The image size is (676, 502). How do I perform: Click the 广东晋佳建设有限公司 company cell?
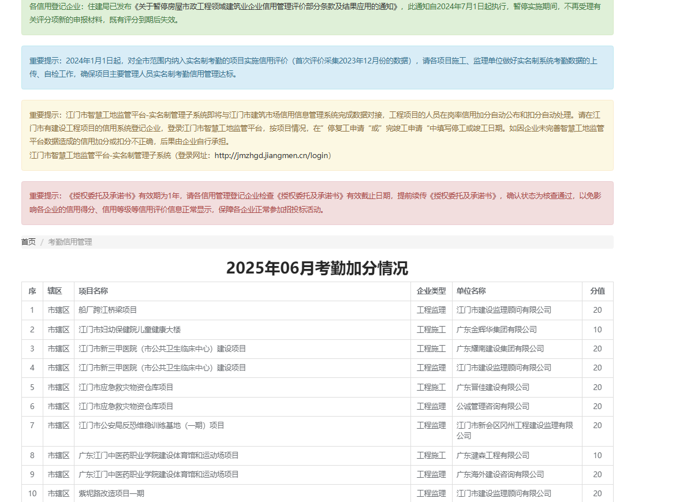point(492,387)
